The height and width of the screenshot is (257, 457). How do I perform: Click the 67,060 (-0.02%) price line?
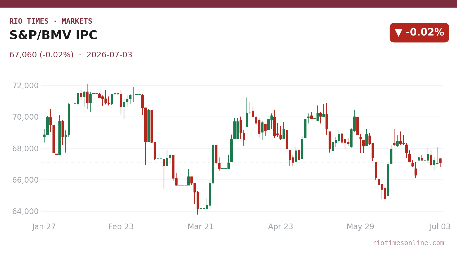pyautogui.click(x=71, y=55)
